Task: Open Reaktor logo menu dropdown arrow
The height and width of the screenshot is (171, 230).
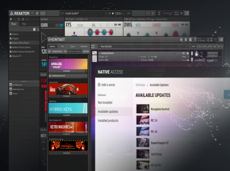Action: (x=32, y=13)
